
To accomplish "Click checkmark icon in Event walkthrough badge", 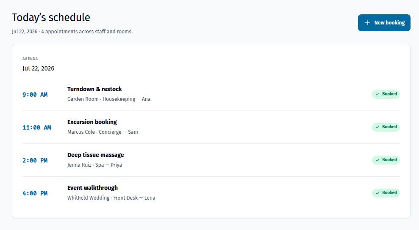I will click(x=377, y=193).
